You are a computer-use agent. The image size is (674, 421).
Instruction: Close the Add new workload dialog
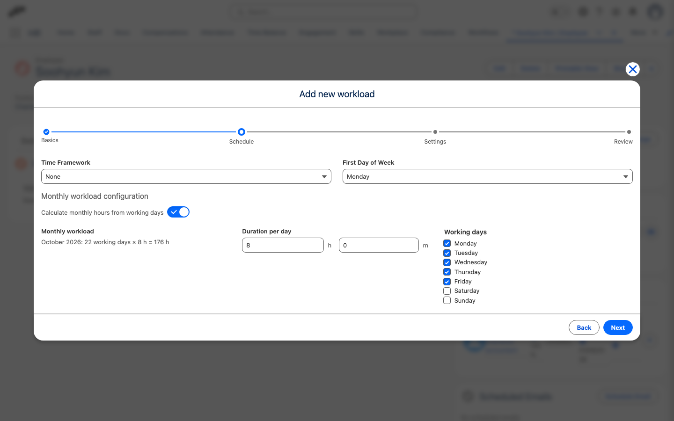pos(633,69)
